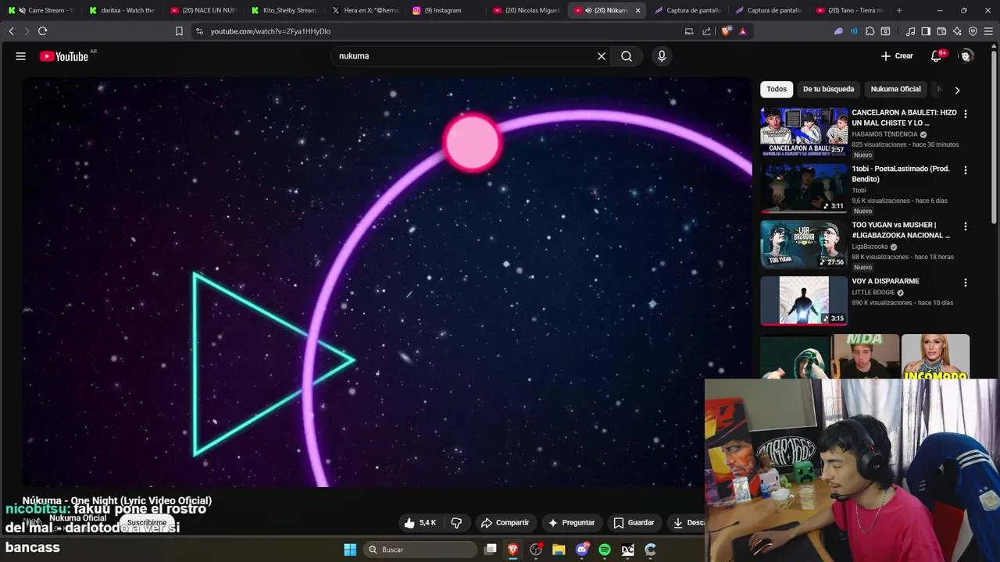Dislike the video with thumbs down
The height and width of the screenshot is (562, 1000).
(x=456, y=523)
